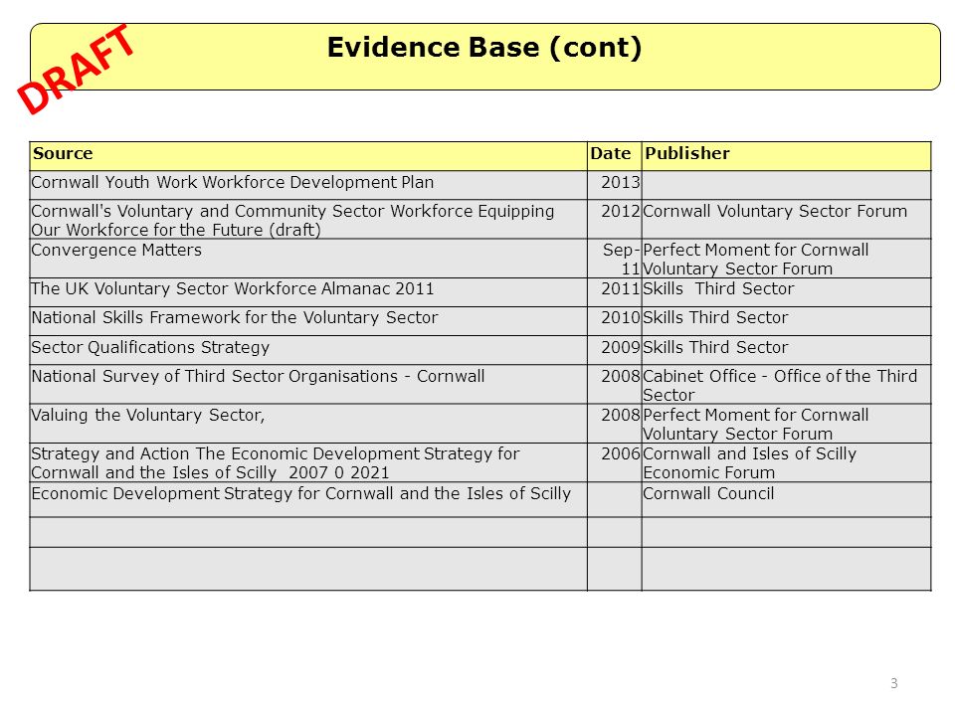
Task: Select 'The UK Voluntary Sector Workforce Almanac 2011'
Action: (x=308, y=292)
